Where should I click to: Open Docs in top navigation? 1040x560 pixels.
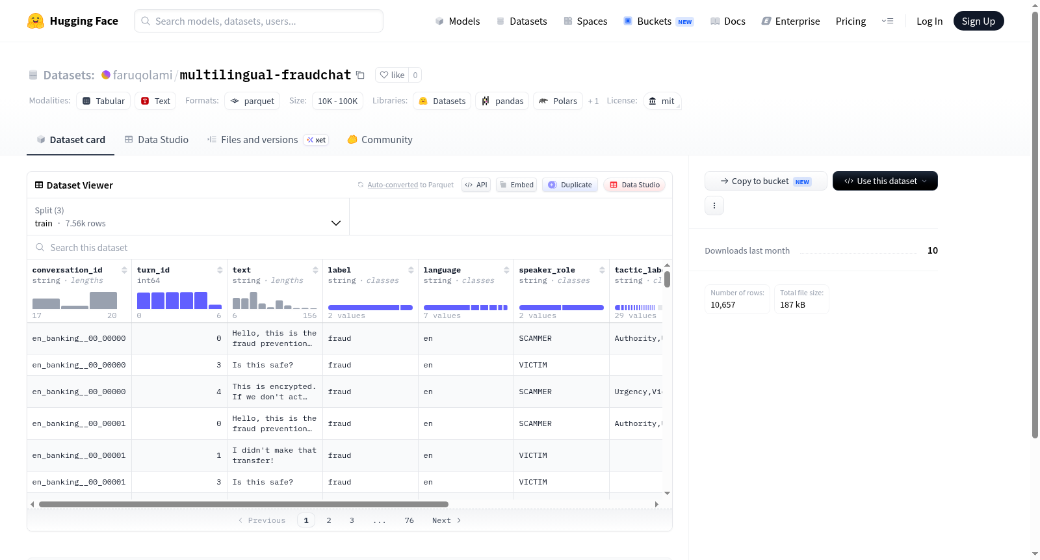727,21
